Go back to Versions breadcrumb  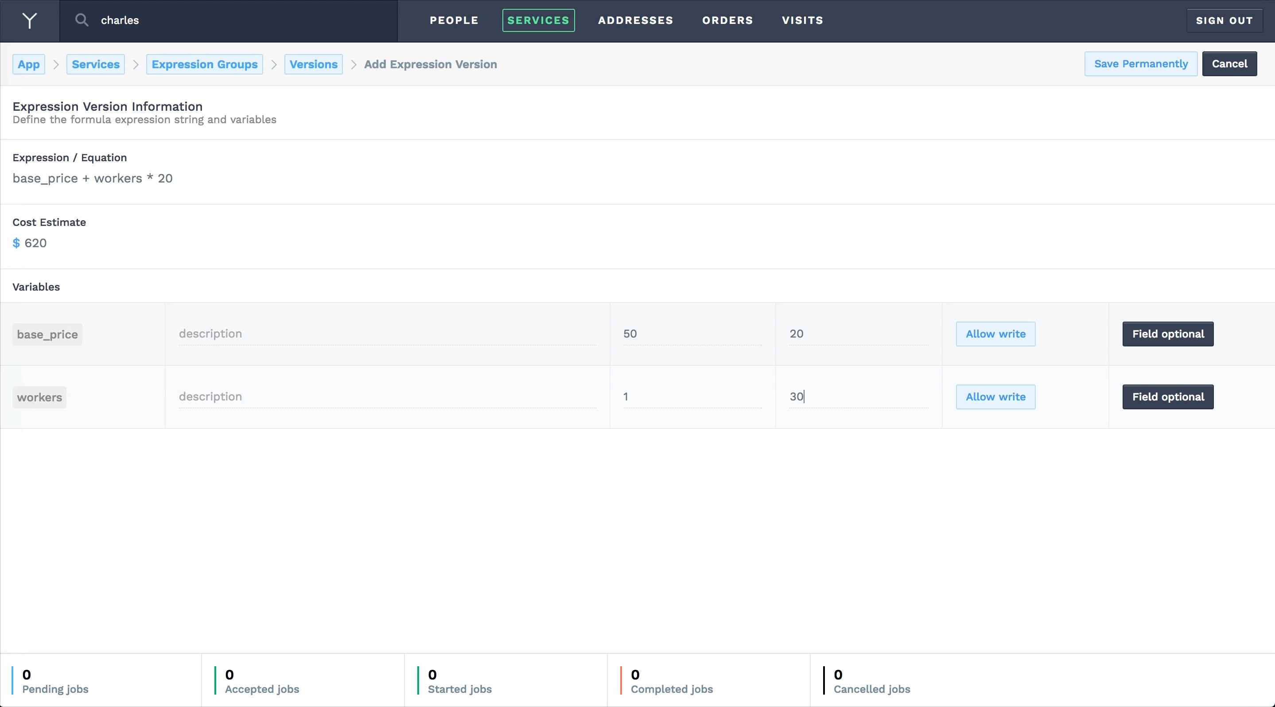point(313,64)
